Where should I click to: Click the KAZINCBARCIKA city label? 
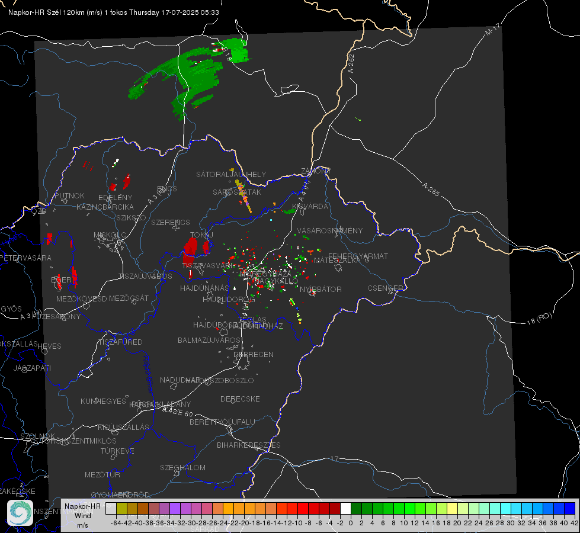click(x=105, y=207)
